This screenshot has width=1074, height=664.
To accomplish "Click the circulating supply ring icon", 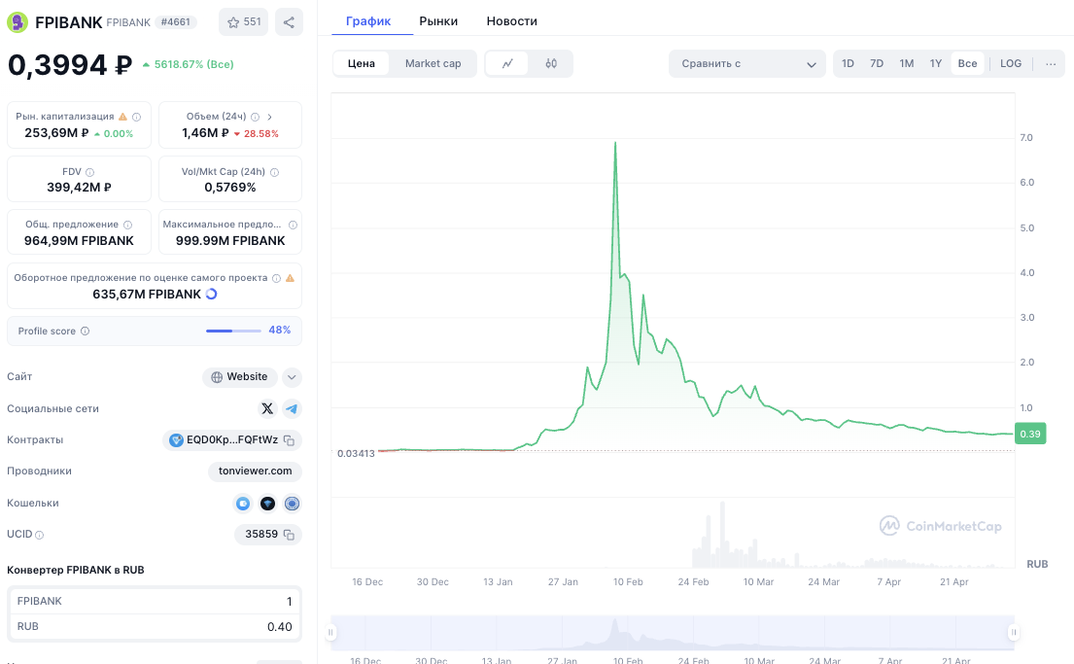I will (x=211, y=294).
